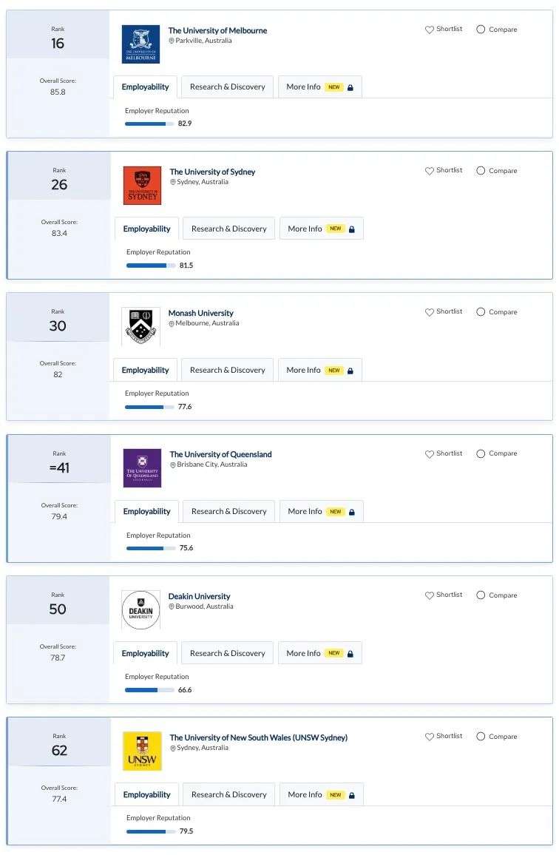Screen dimensions: 559x855
Task: Click Shortlist heart icon for Monash University
Action: pos(429,312)
